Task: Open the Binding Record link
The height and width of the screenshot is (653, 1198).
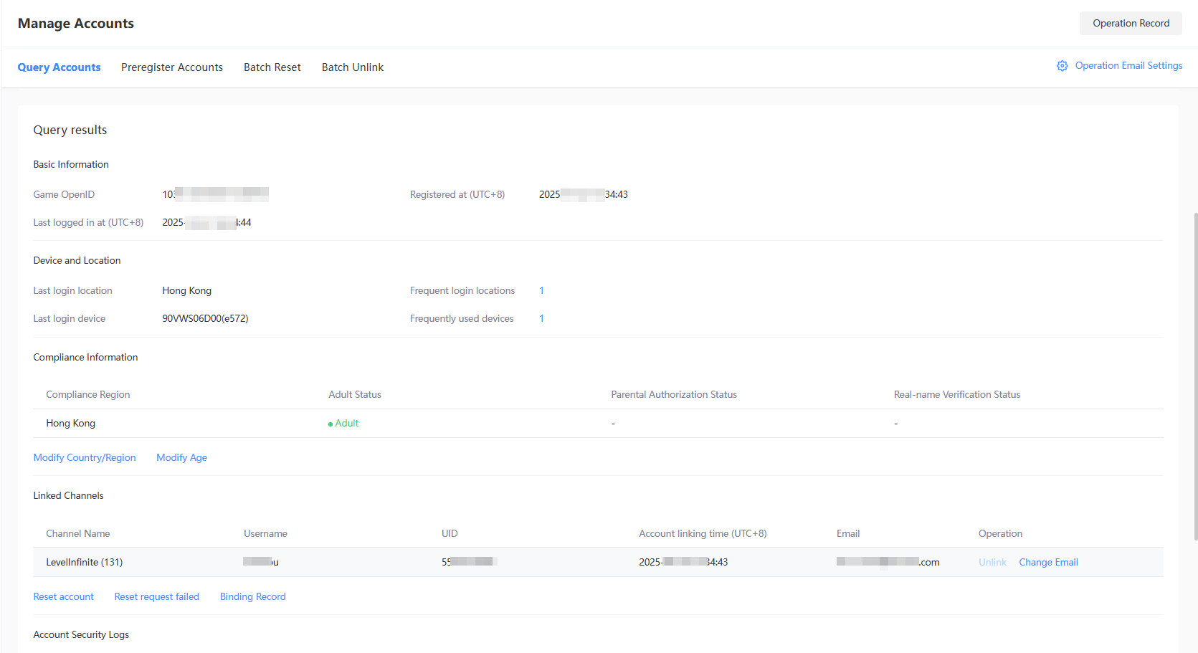Action: tap(252, 597)
